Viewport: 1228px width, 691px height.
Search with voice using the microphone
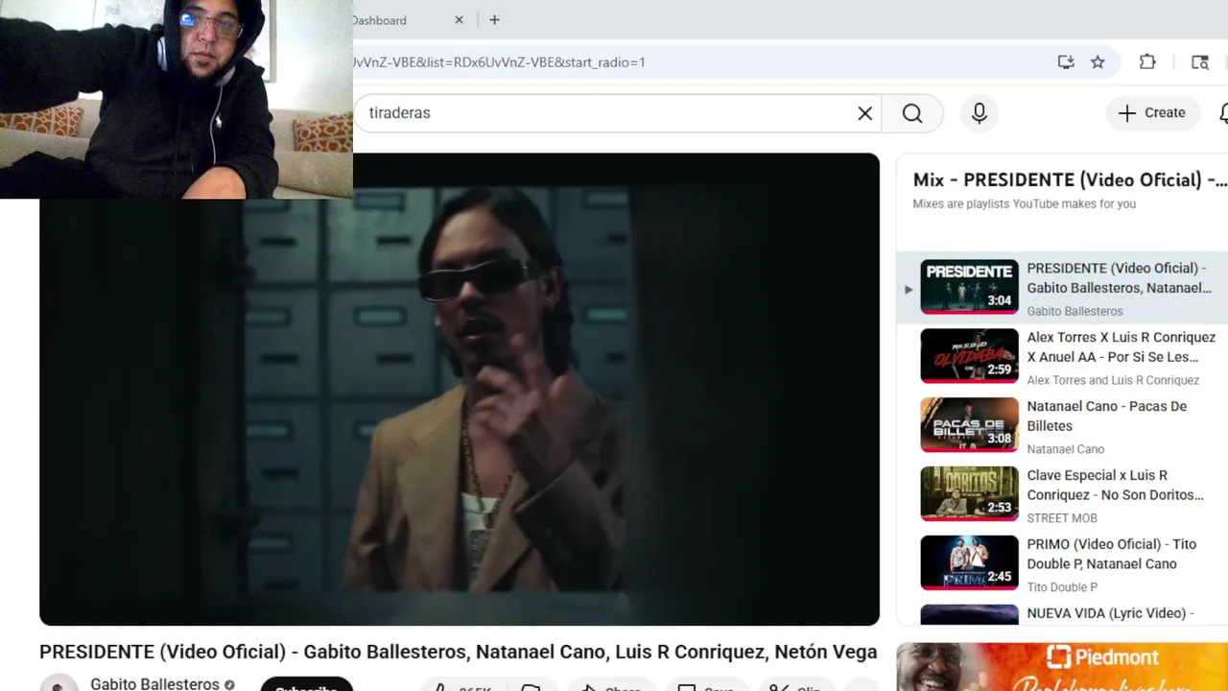click(x=979, y=113)
